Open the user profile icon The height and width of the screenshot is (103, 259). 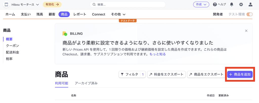pos(250,5)
